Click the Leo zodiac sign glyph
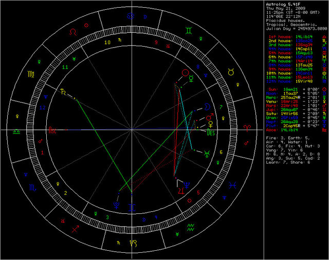Screen dimensions: 329x260 pyautogui.click(x=75, y=32)
